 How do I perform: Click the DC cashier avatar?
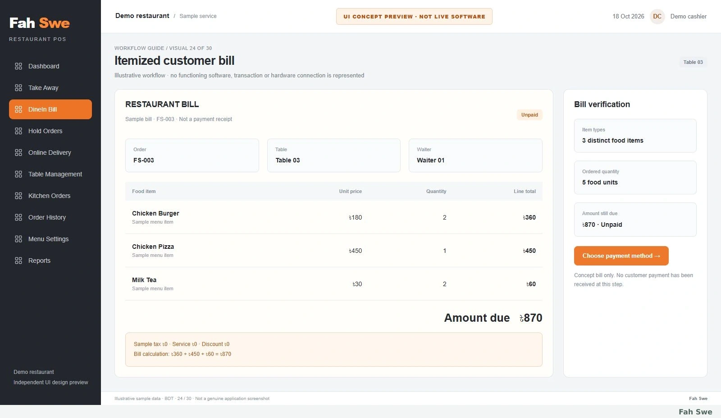[x=657, y=16]
